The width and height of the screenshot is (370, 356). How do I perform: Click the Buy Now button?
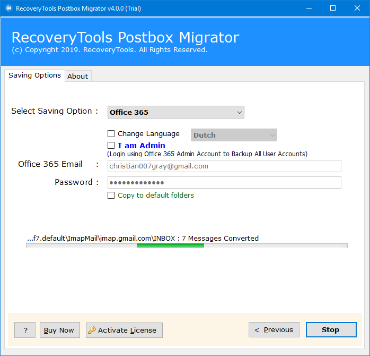(60, 330)
